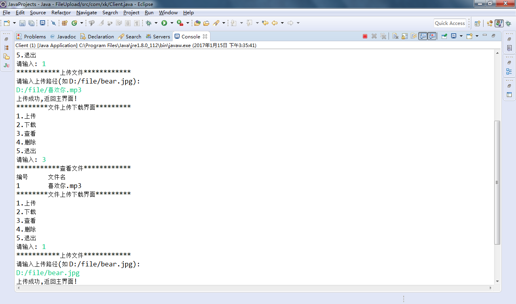Open the Back navigation history dropdown
The width and height of the screenshot is (516, 304).
tap(282, 23)
